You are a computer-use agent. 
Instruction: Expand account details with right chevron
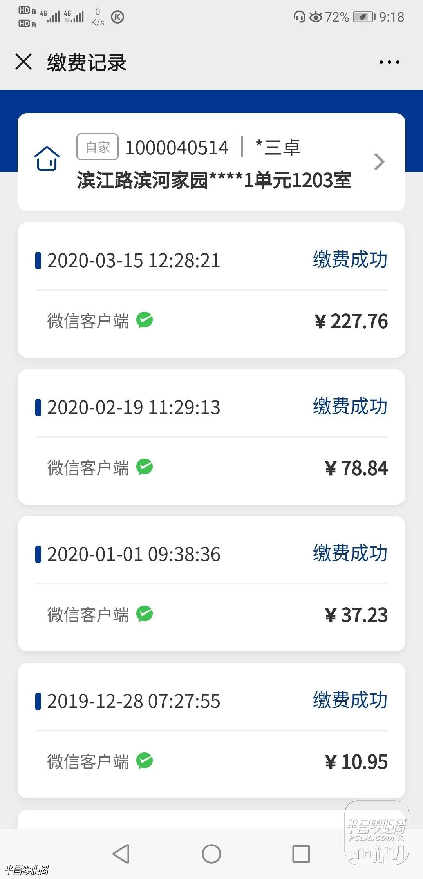pos(379,162)
